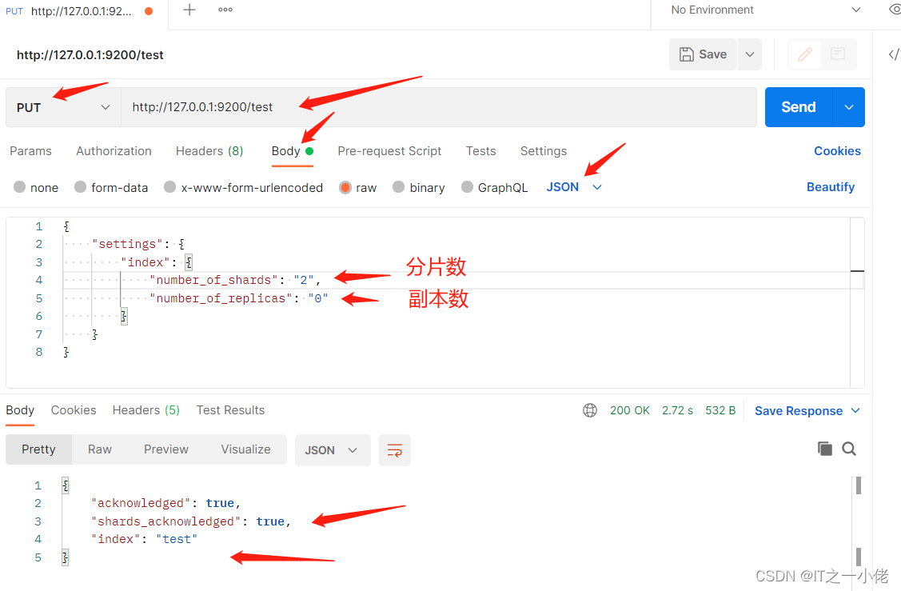901x591 pixels.
Task: Open the Pre-request Script tab
Action: click(x=389, y=150)
